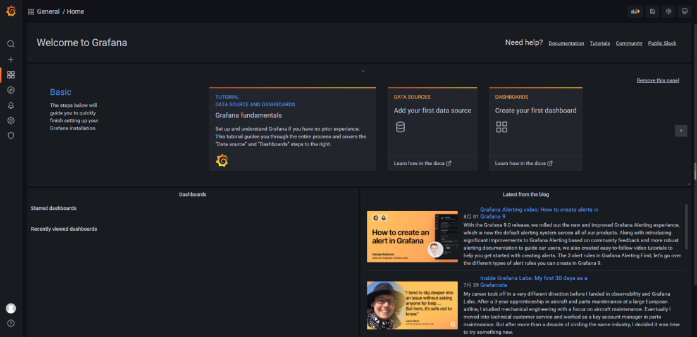Click external link icon in Dashboards card
Screen dimensions: 697x337
pos(550,163)
